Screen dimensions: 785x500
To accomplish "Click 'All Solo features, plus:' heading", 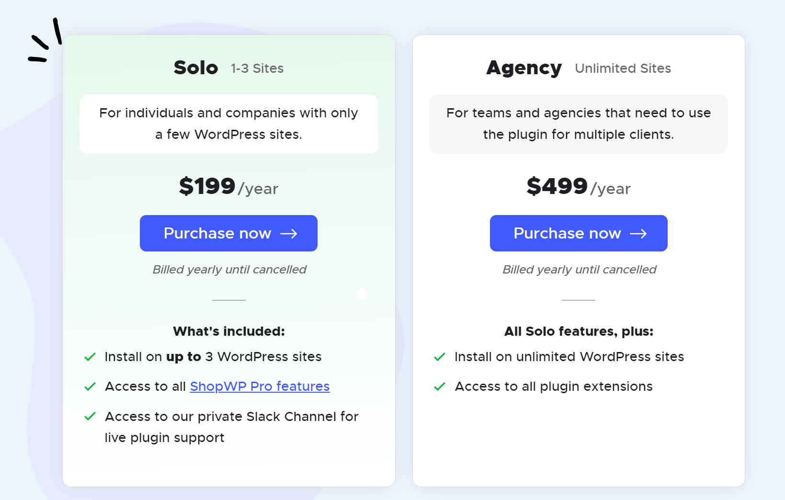I will pos(579,331).
